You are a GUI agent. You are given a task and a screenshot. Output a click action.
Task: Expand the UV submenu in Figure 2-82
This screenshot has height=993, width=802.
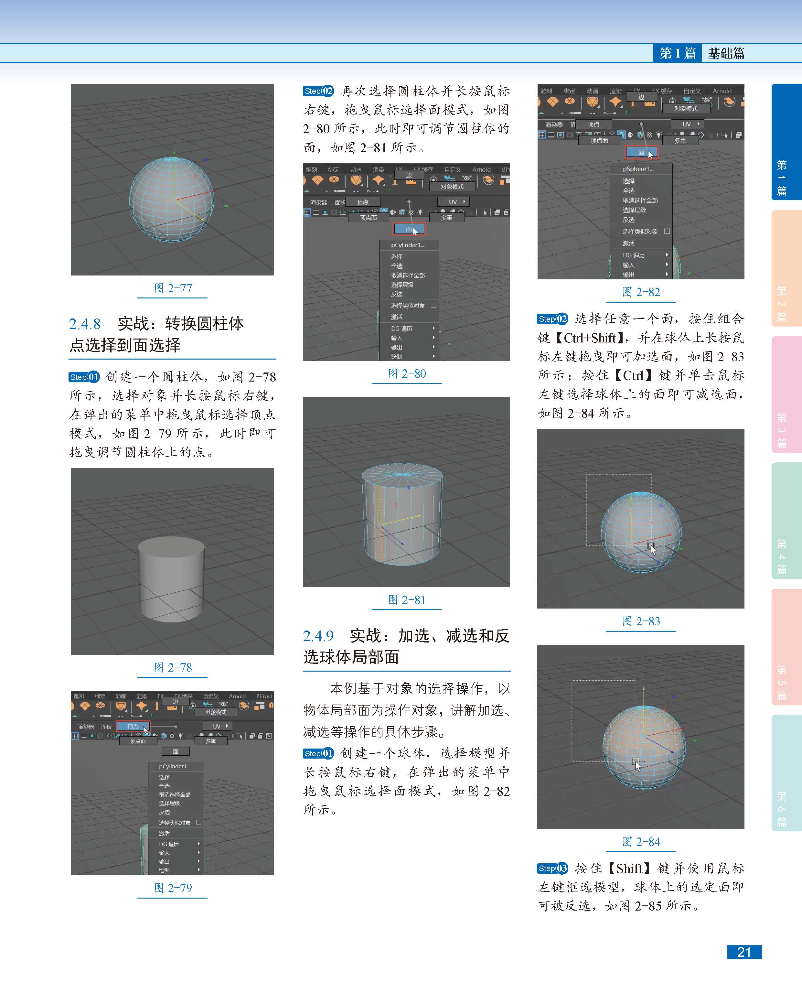pyautogui.click(x=688, y=124)
